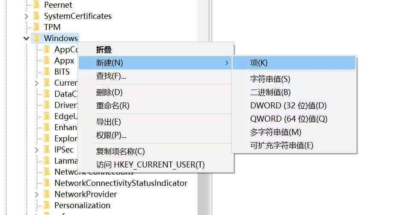Expand the SystemCertificates tree node
Screen dimensions: 411x215
(26, 16)
